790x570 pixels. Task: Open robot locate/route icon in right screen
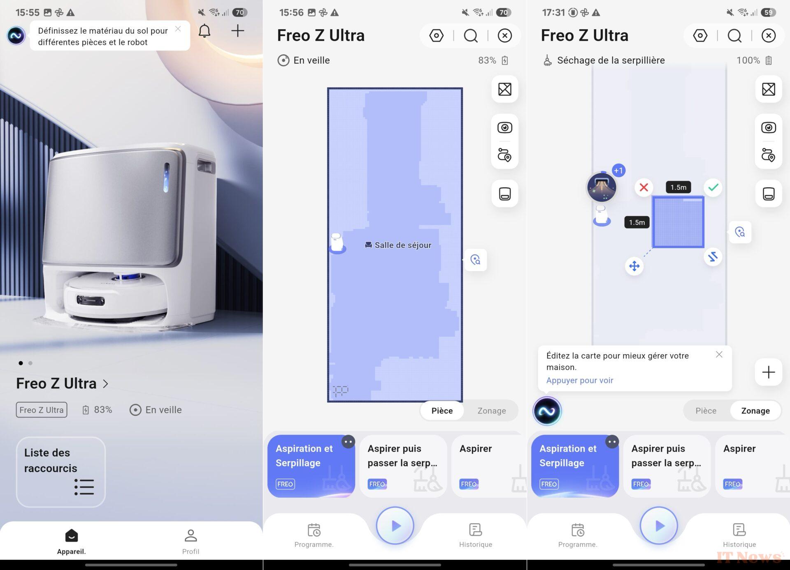(x=769, y=155)
